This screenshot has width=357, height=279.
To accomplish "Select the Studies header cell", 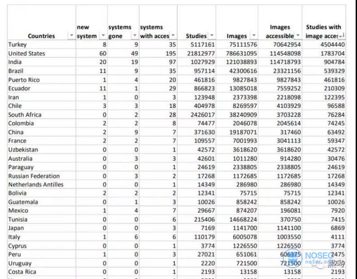I will click(x=197, y=23).
